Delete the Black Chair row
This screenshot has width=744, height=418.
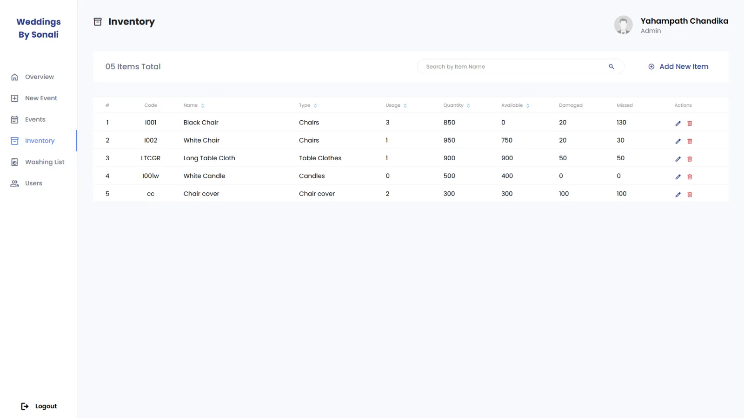point(690,124)
